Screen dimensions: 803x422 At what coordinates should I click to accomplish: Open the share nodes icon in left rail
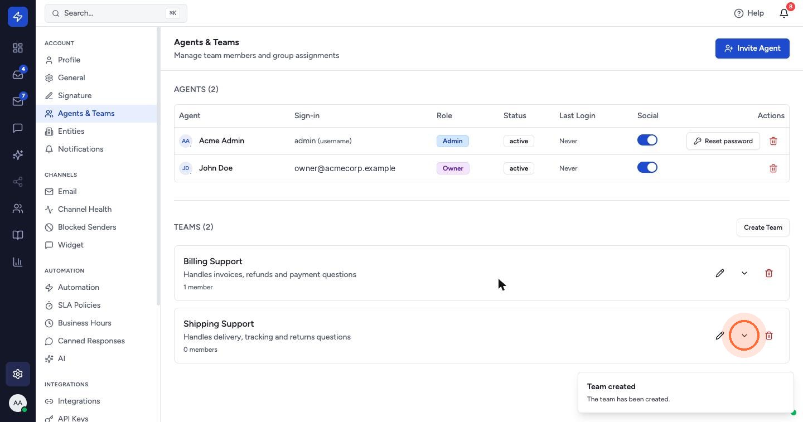pyautogui.click(x=18, y=182)
